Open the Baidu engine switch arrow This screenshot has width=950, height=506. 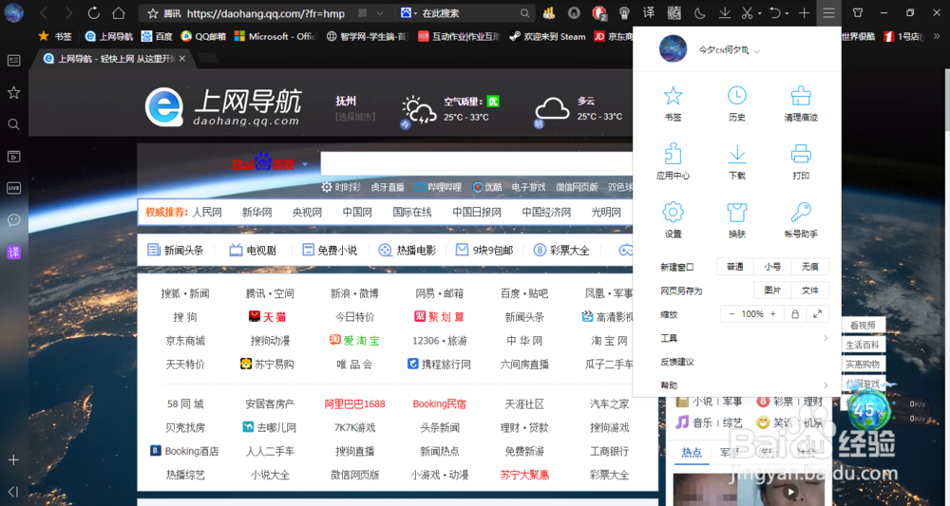(305, 164)
